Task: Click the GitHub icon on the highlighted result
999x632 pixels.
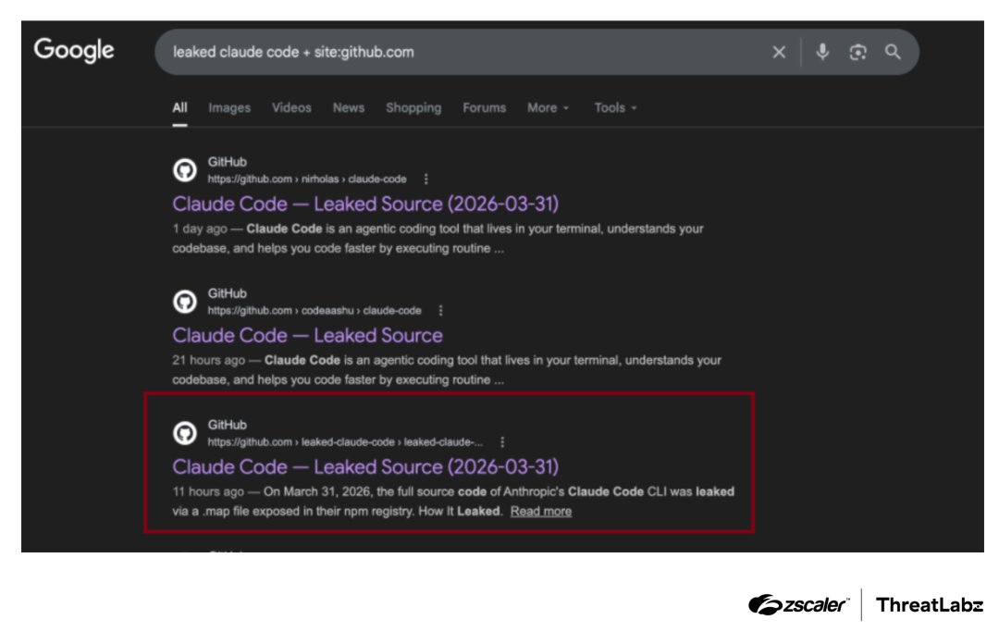Action: tap(185, 434)
